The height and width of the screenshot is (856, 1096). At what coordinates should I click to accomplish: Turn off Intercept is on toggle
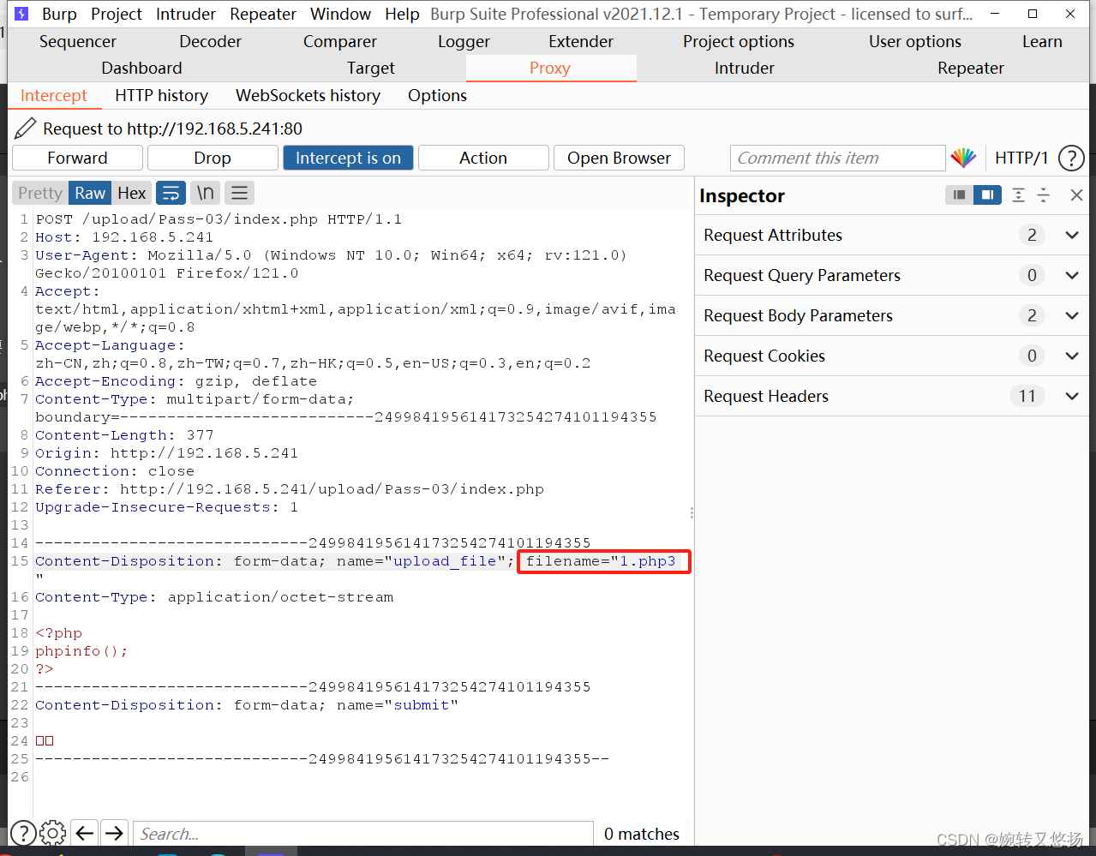pyautogui.click(x=348, y=158)
